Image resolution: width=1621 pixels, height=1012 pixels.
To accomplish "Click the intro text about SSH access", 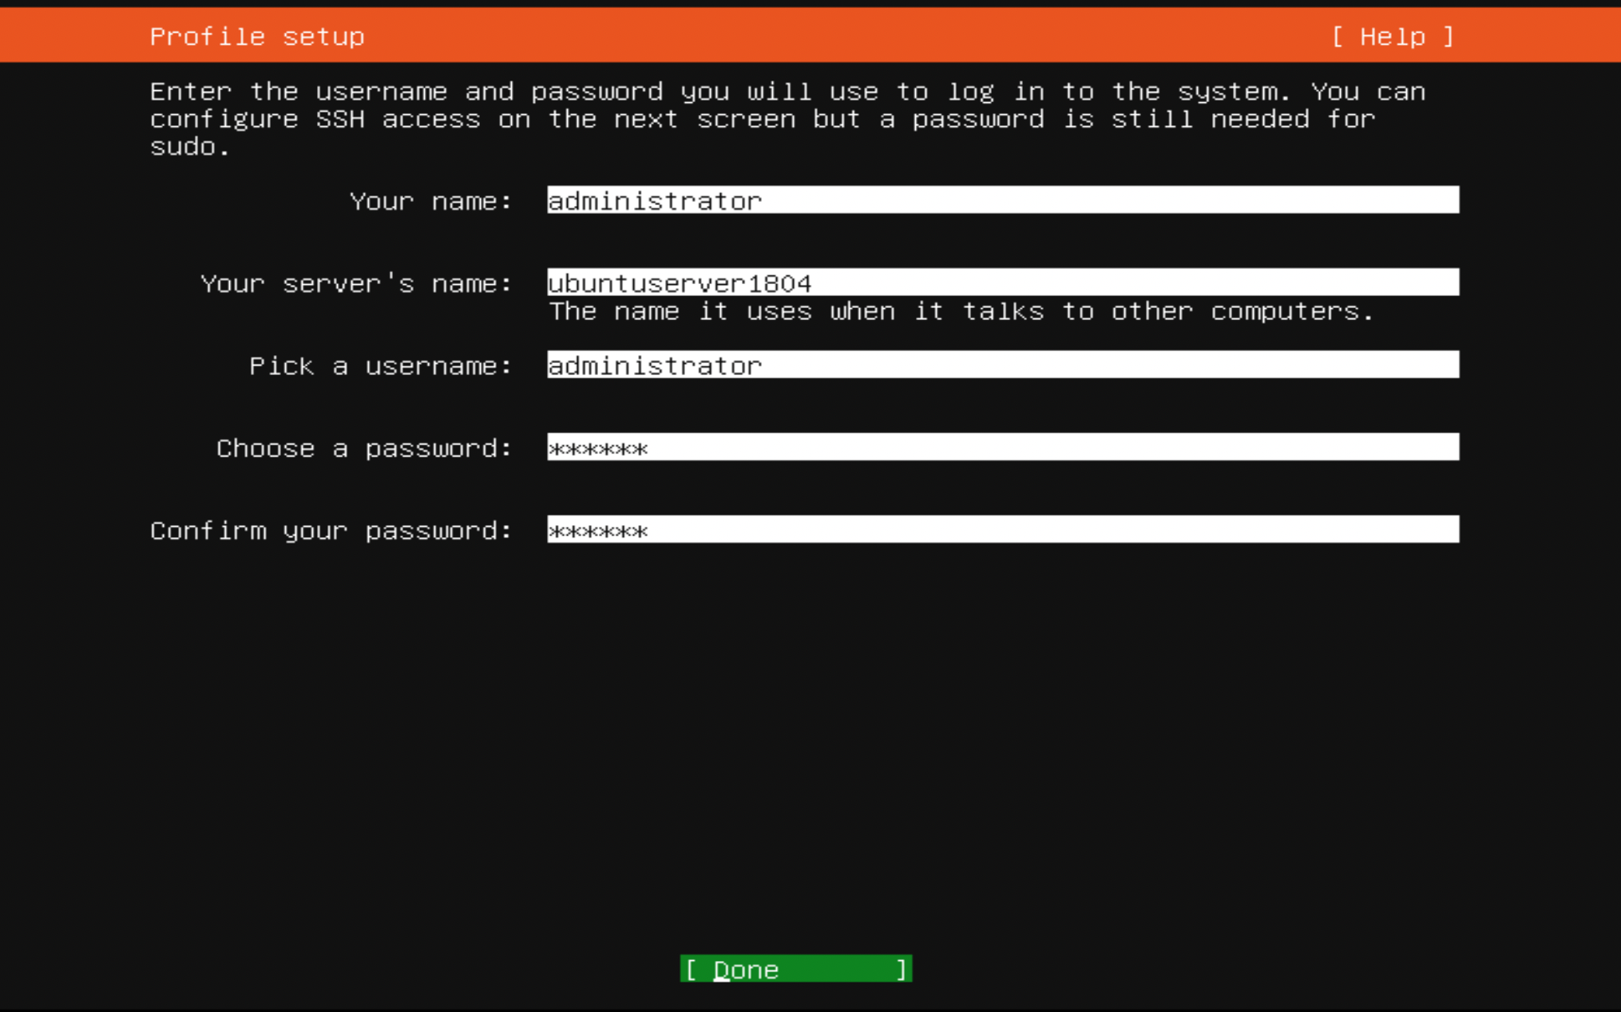I will tap(787, 119).
